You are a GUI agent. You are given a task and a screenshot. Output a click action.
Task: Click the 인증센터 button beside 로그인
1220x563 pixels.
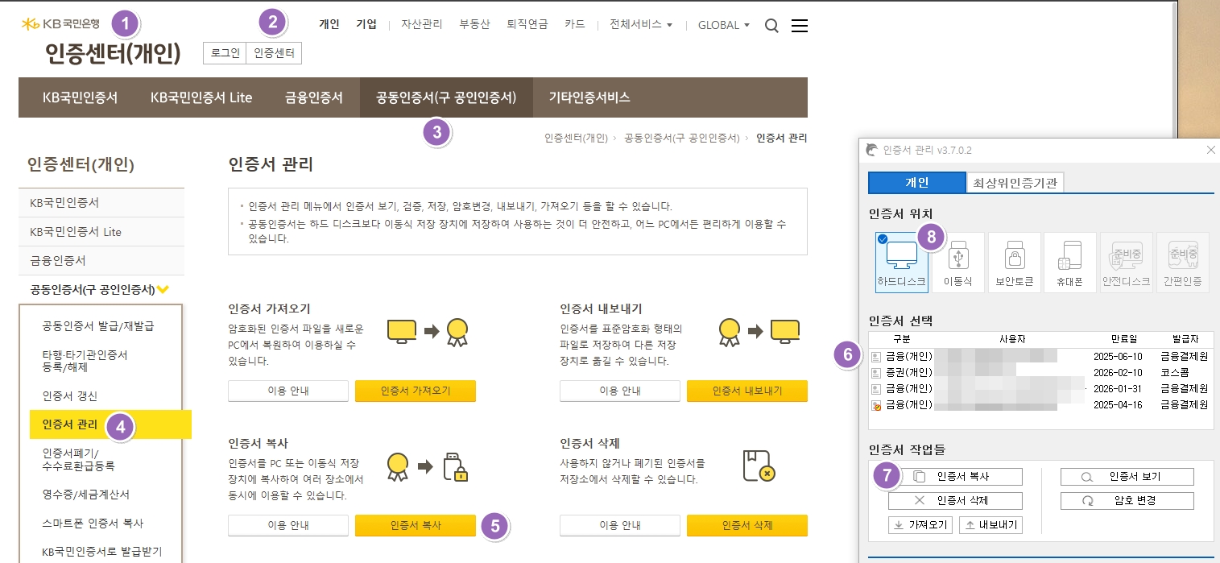274,53
